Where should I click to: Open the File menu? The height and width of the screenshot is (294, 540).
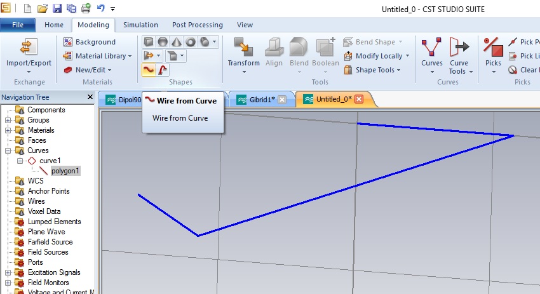tap(18, 25)
